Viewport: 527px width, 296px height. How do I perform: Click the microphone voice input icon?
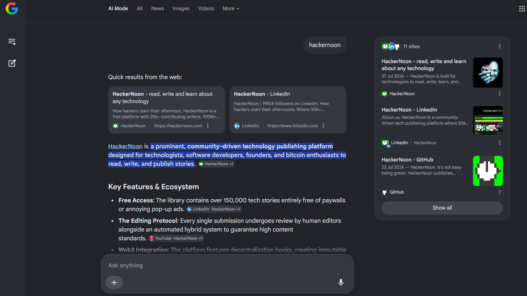pos(341,282)
